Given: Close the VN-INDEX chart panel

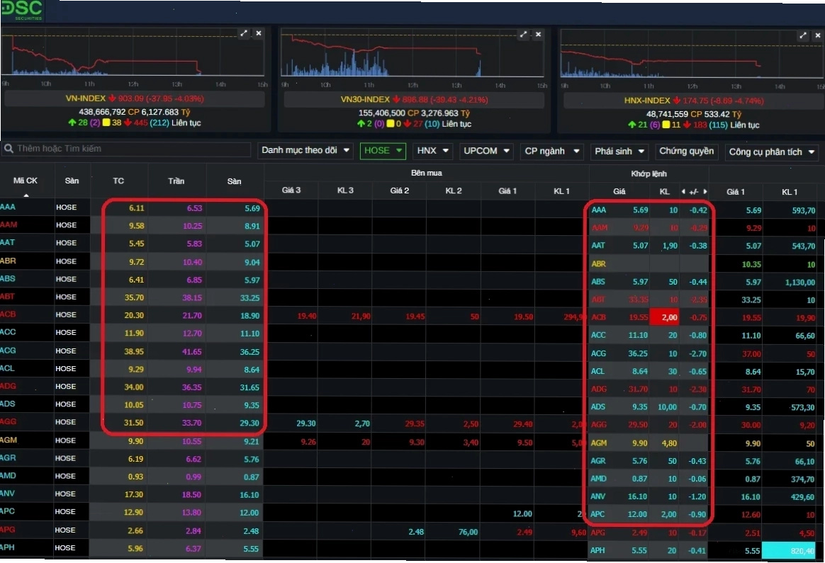Looking at the screenshot, I should 258,33.
